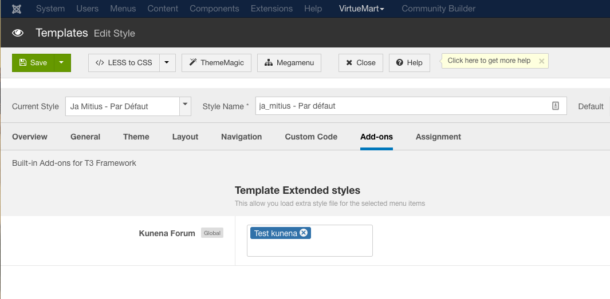Image resolution: width=610 pixels, height=299 pixels.
Task: Dismiss the help tooltip with its X
Action: (x=541, y=61)
